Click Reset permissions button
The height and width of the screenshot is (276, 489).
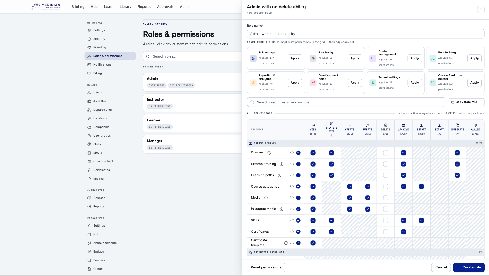pyautogui.click(x=266, y=267)
